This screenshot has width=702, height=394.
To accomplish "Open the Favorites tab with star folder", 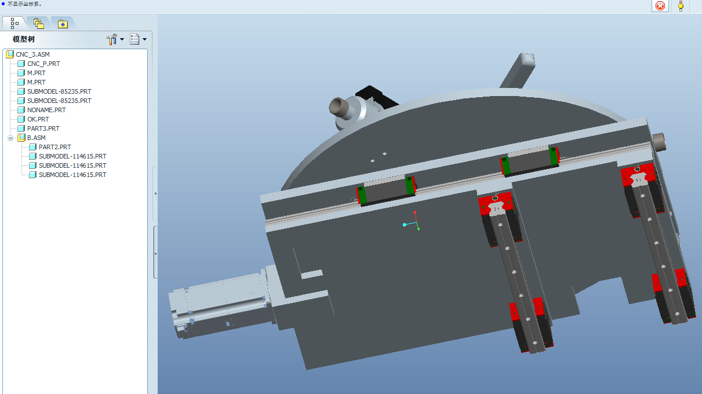I will [x=63, y=24].
